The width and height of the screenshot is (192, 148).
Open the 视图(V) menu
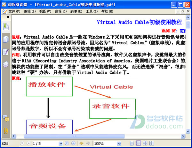(x=45, y=11)
